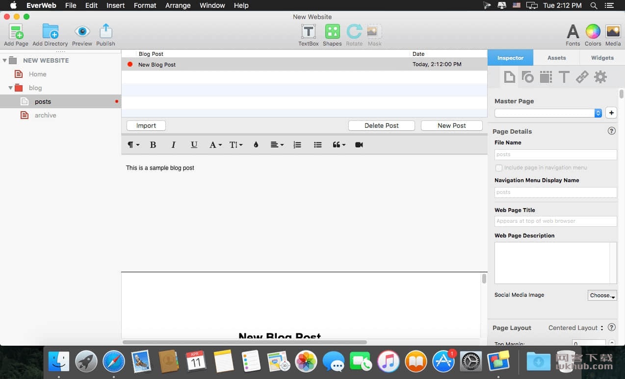Insert a TextBox from toolbar
The height and width of the screenshot is (379, 625).
pyautogui.click(x=308, y=32)
